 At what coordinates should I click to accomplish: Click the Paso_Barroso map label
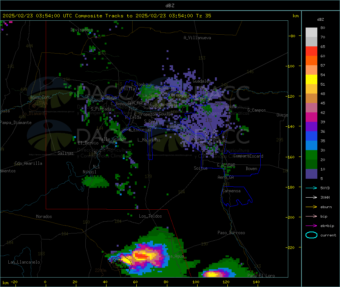coord(231,233)
